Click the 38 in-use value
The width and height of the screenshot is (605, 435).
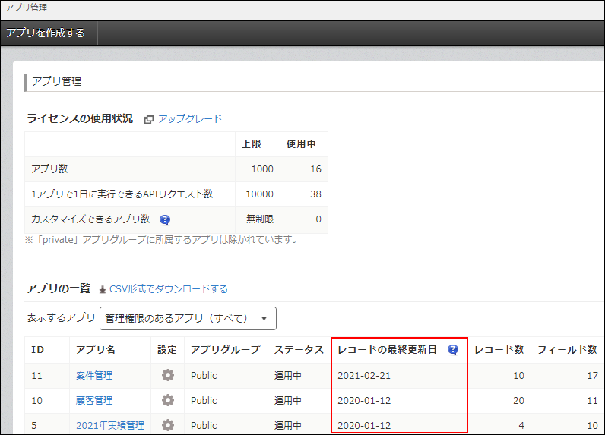[x=315, y=194]
